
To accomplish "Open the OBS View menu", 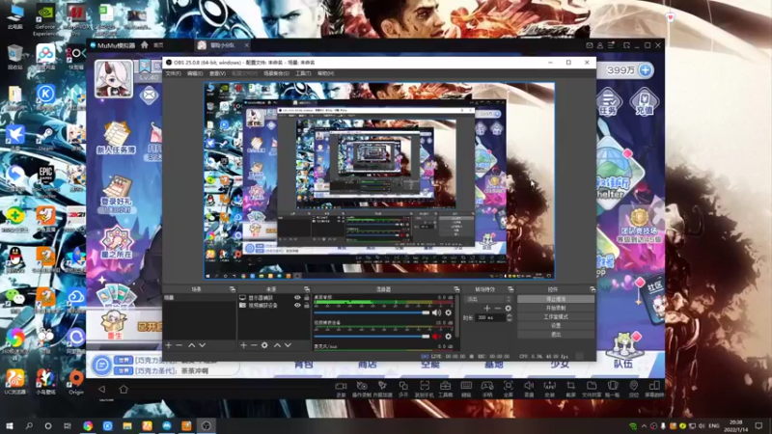I will (217, 73).
